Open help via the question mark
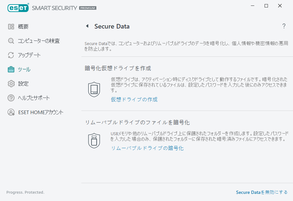 pyautogui.click(x=284, y=26)
